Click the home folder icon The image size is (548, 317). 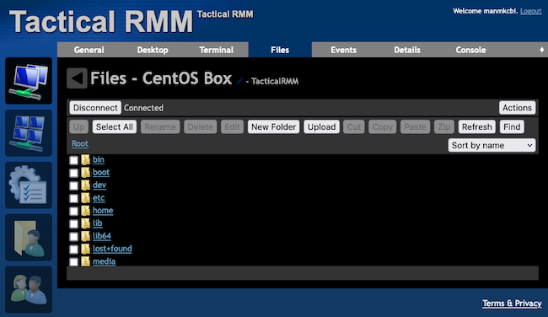point(85,211)
